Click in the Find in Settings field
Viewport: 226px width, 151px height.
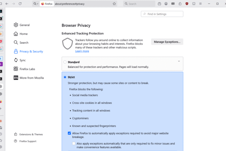pos(162,14)
